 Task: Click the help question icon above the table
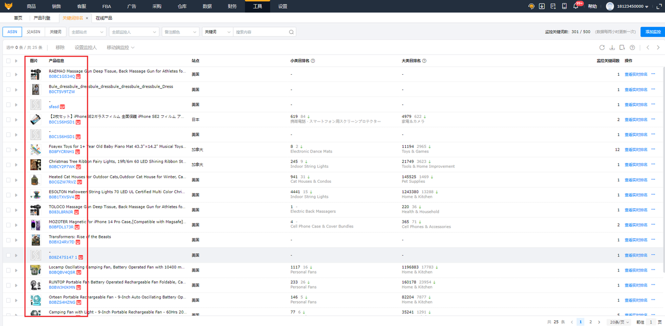click(x=632, y=47)
